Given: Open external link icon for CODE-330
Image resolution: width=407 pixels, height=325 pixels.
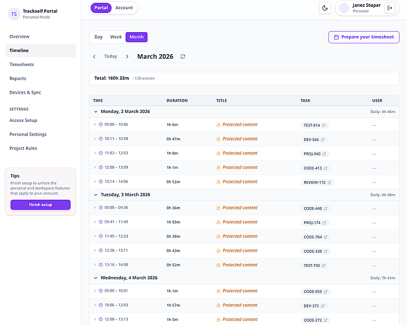Looking at the screenshot, I should click(326, 252).
